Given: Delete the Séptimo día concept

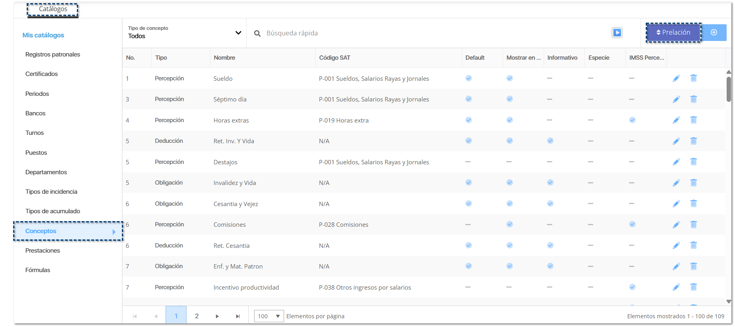Looking at the screenshot, I should point(693,99).
